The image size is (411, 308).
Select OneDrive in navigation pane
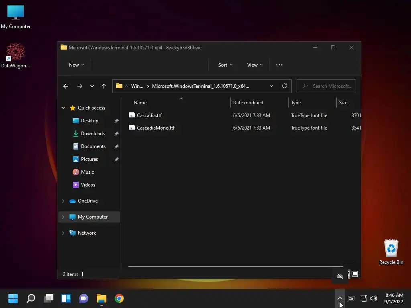click(87, 201)
